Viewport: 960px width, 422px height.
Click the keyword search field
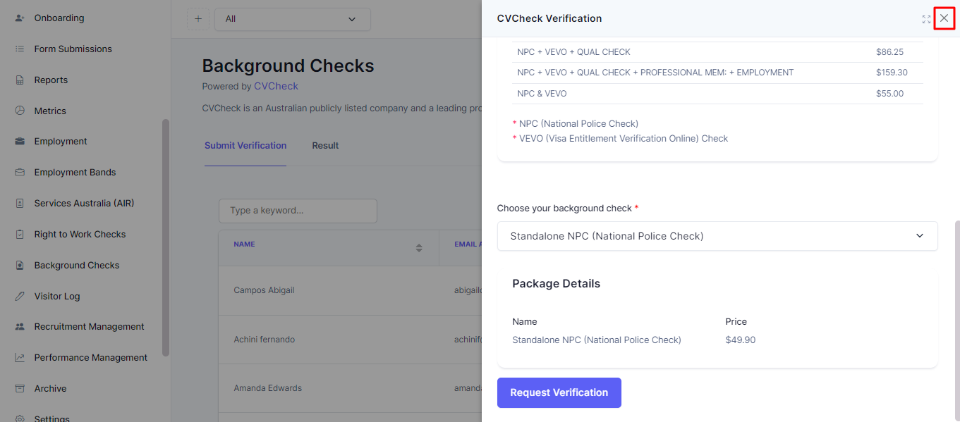click(298, 211)
